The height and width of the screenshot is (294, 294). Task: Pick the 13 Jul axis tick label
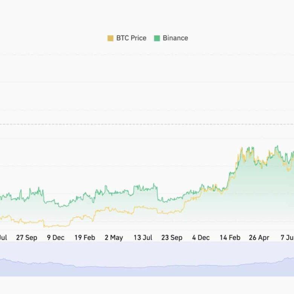[143, 238]
